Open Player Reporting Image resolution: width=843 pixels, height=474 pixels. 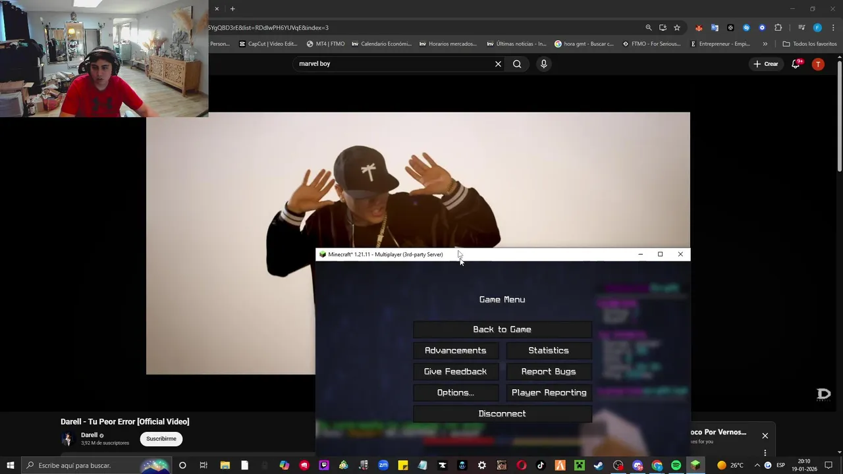click(x=549, y=392)
